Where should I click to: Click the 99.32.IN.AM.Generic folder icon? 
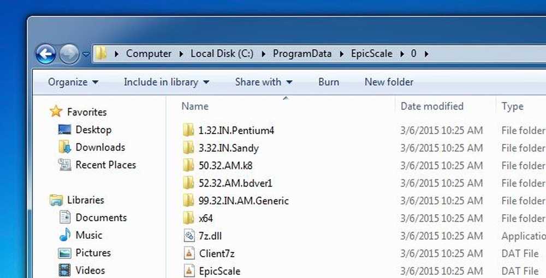[x=188, y=201]
